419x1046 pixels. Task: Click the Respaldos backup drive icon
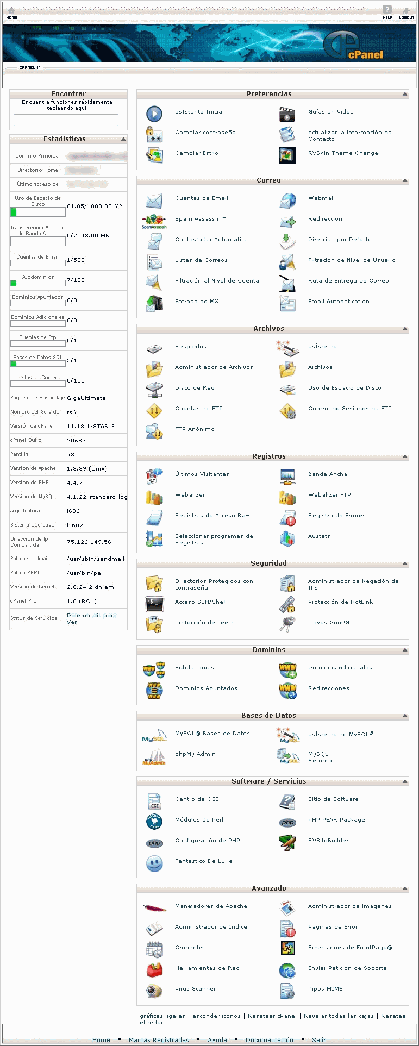click(154, 349)
